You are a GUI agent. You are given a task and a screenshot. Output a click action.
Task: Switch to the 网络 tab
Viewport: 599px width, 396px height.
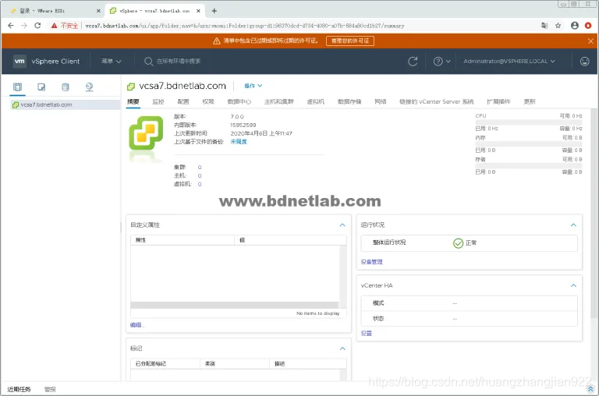coord(381,101)
